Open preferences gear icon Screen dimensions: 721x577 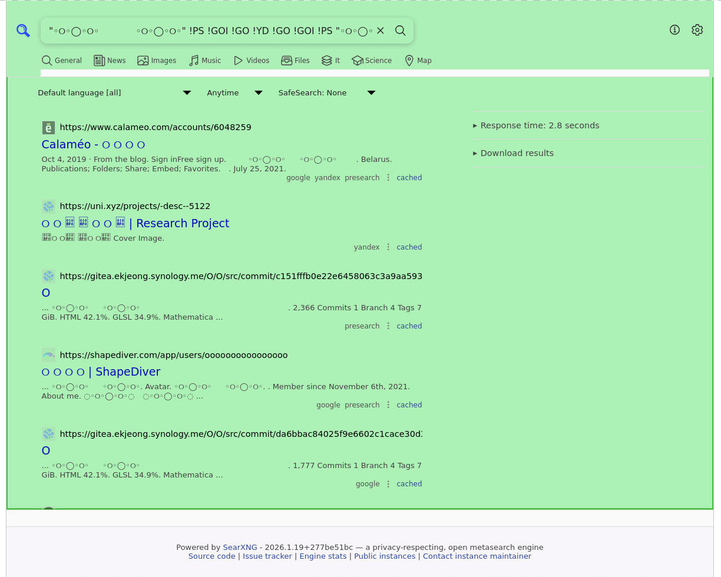click(x=697, y=30)
